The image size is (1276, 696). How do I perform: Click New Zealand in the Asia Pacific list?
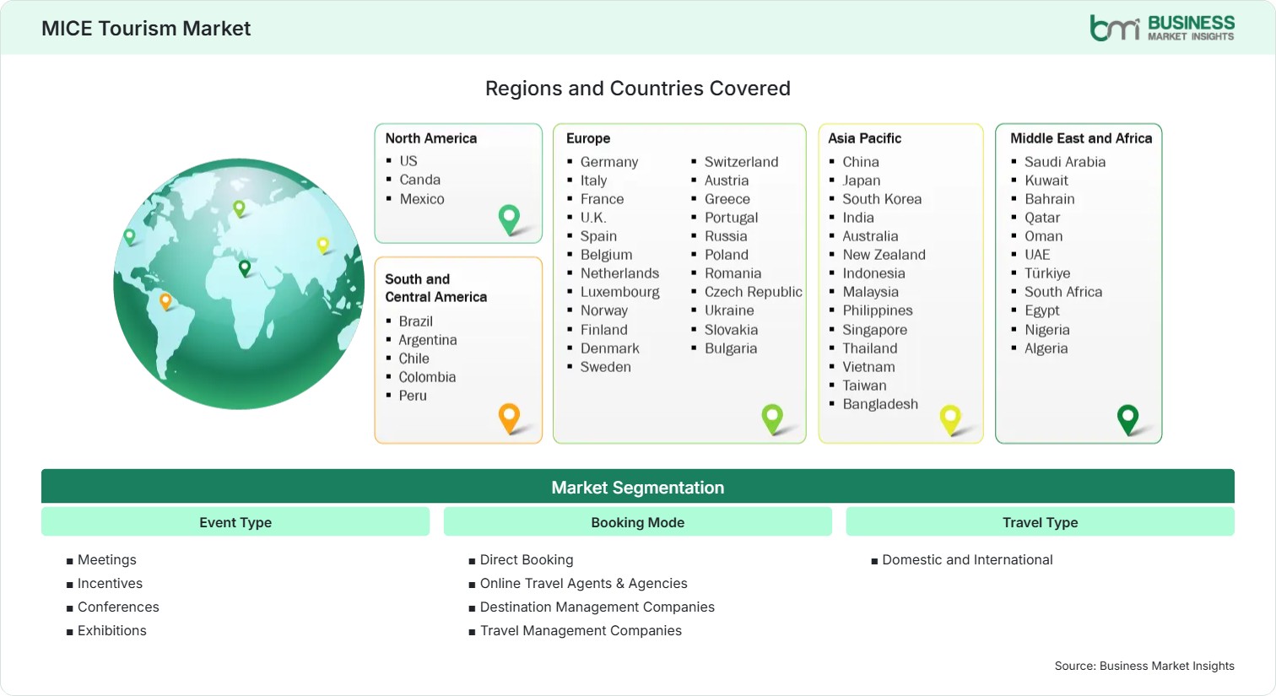tap(884, 255)
